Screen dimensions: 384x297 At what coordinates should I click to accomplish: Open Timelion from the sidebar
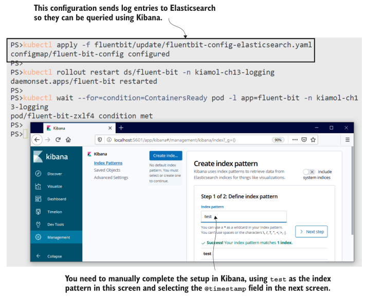click(54, 212)
